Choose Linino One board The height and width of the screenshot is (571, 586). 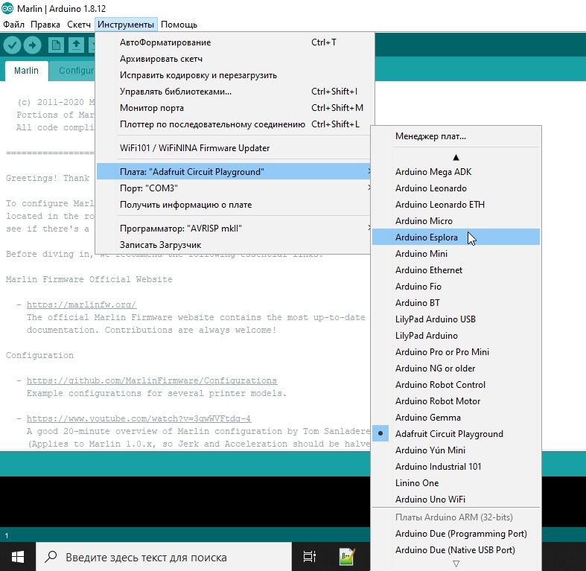tap(456, 483)
